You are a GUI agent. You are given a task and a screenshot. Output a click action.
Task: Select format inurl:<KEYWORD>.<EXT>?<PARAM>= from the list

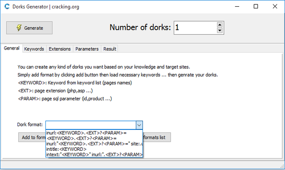tap(94, 133)
